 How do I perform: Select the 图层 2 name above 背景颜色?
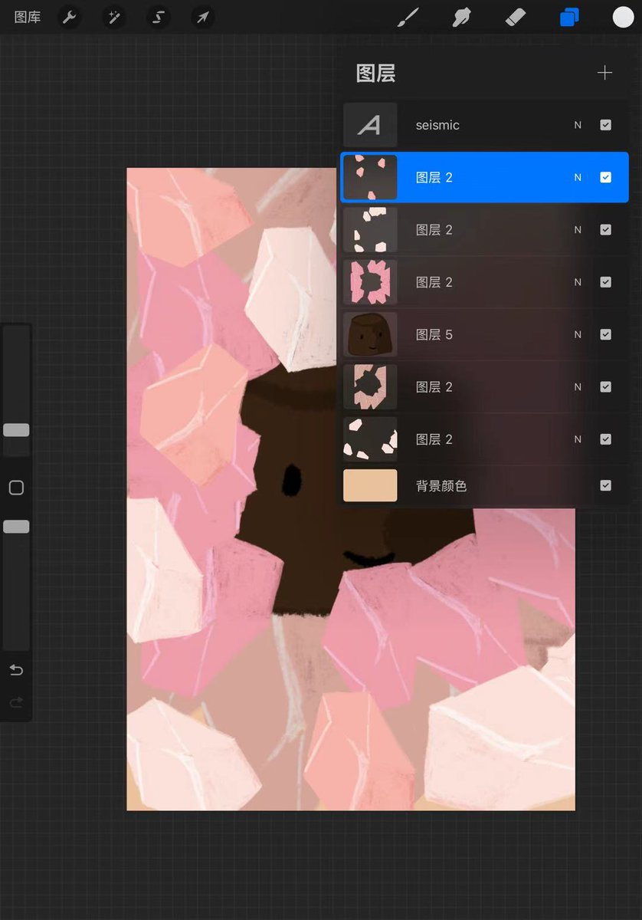(434, 439)
